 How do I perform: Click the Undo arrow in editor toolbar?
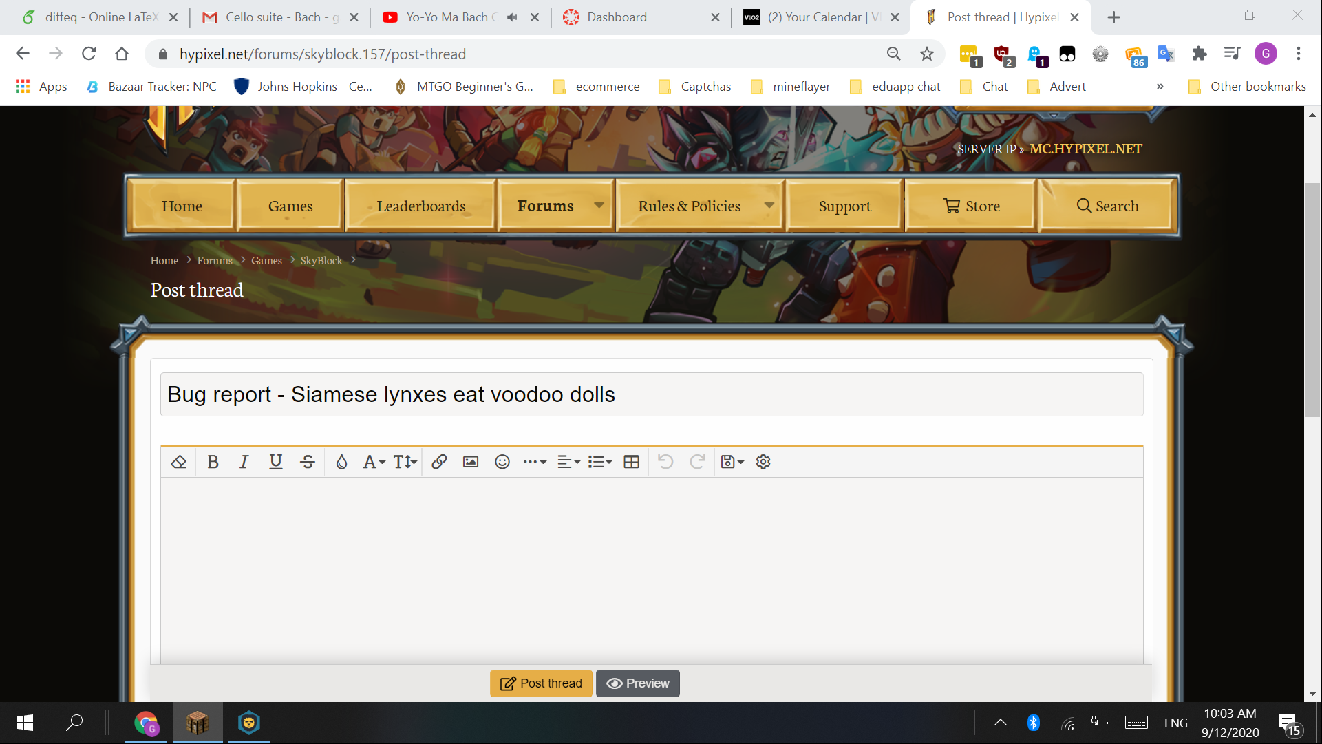pyautogui.click(x=665, y=462)
